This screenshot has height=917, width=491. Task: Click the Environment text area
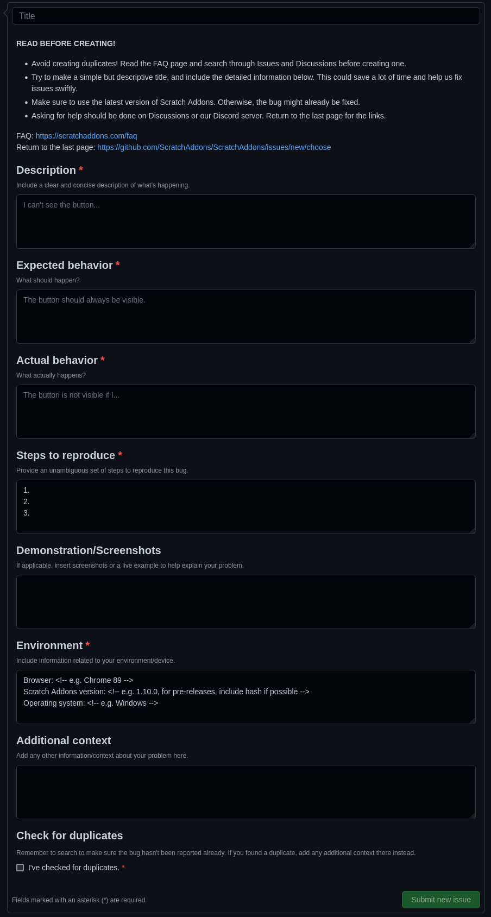(246, 697)
